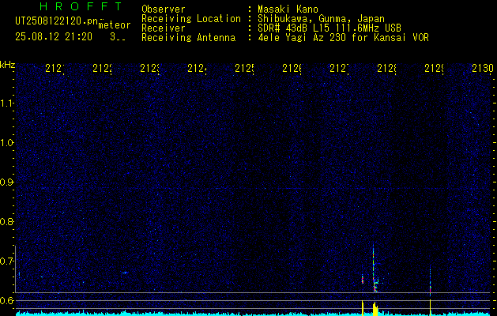
Task: Click the 1.0 kHz frequency axis label
Action: [x=6, y=143]
